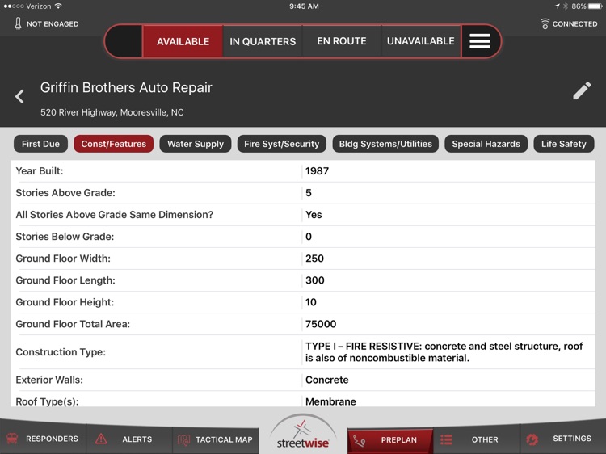The height and width of the screenshot is (454, 606).
Task: Tap the streetwise center logo
Action: coord(303,435)
